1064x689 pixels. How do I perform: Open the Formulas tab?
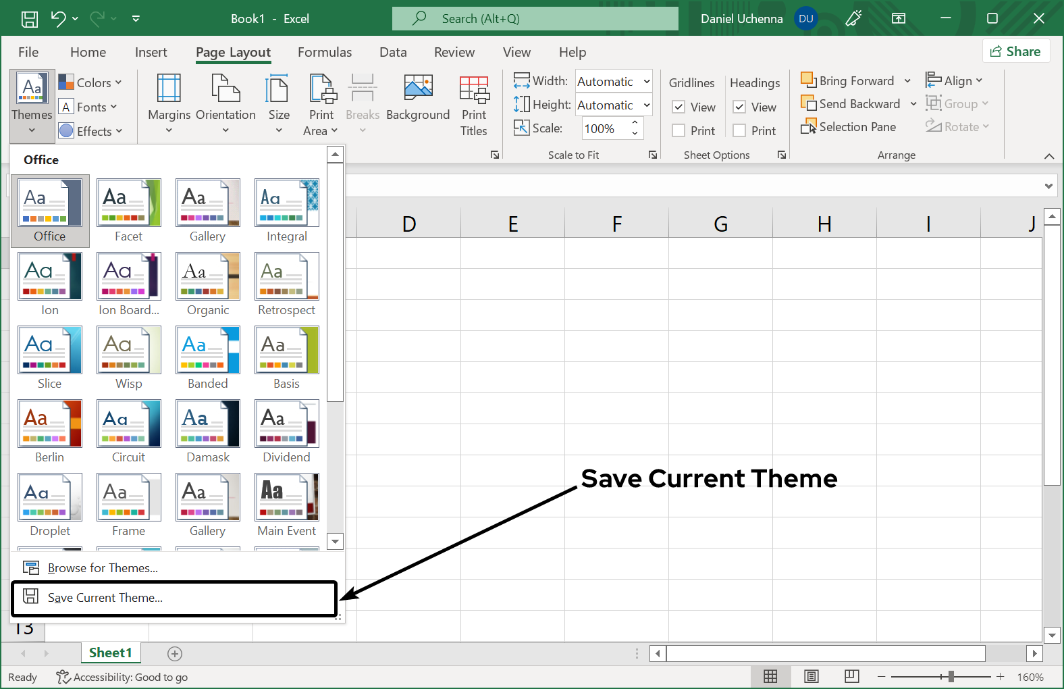point(325,52)
